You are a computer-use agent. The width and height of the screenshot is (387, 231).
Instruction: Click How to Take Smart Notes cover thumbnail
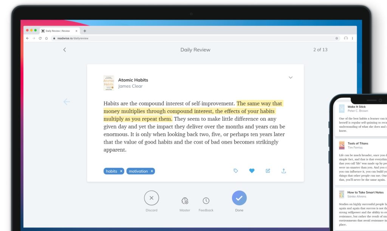click(x=342, y=194)
